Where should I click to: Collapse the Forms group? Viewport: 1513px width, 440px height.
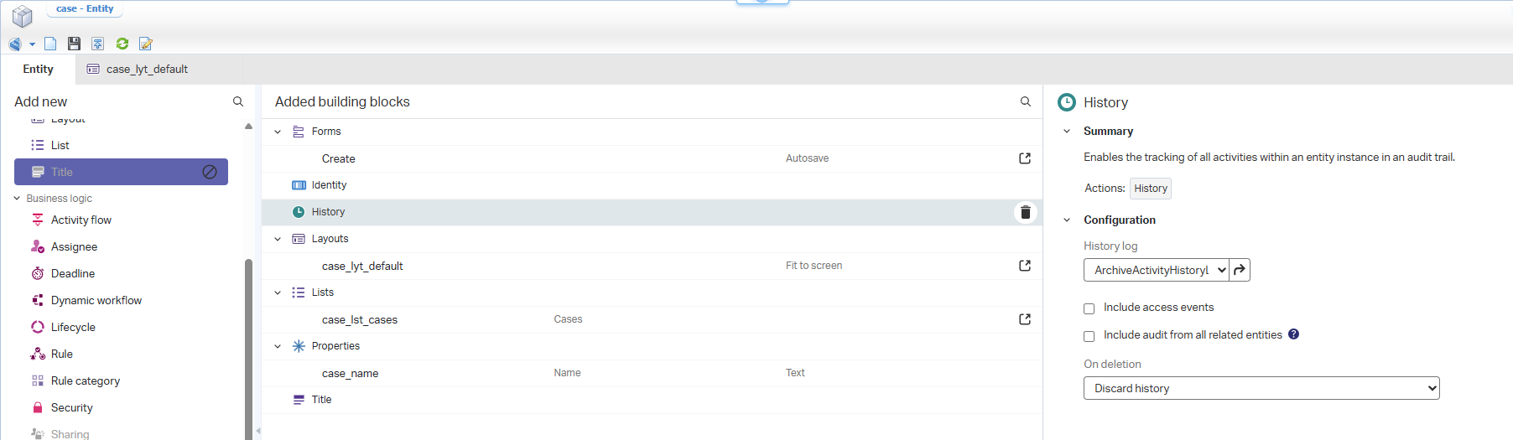(x=278, y=132)
